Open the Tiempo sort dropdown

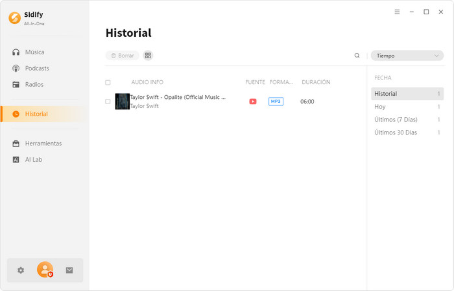coord(407,56)
